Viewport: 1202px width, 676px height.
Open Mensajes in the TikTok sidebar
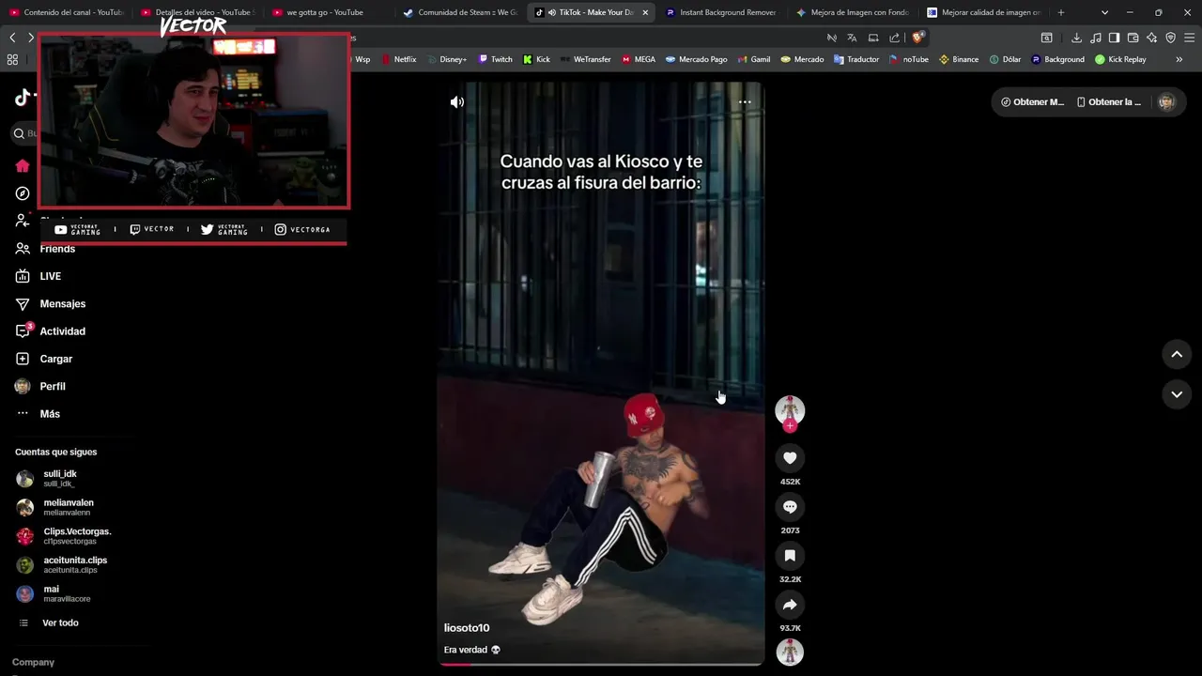[x=51, y=304]
